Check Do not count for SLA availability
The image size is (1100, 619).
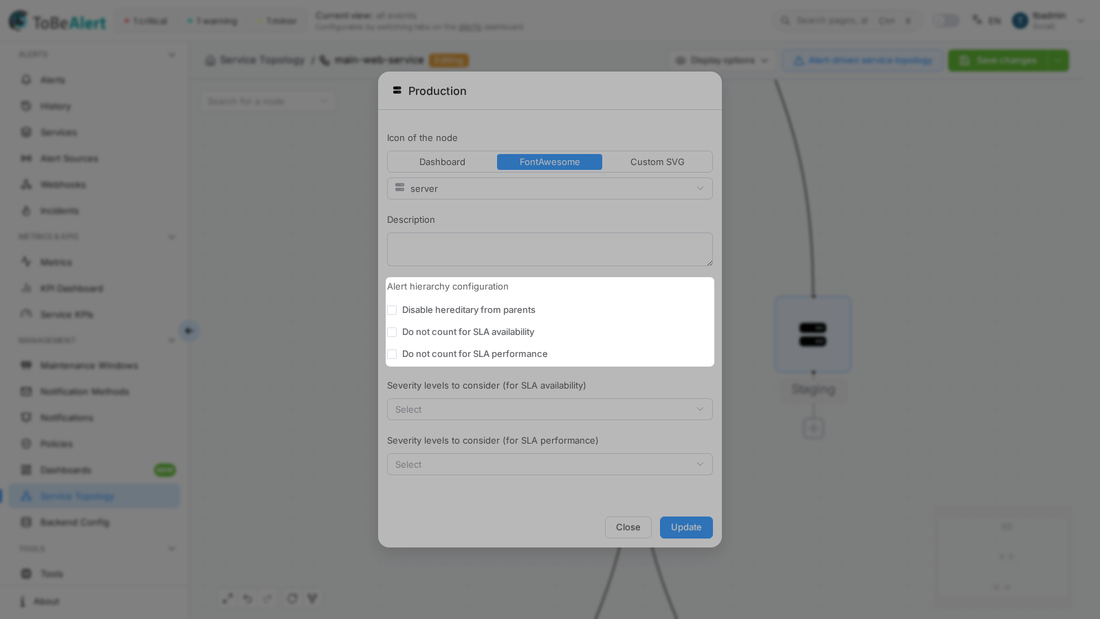point(392,332)
